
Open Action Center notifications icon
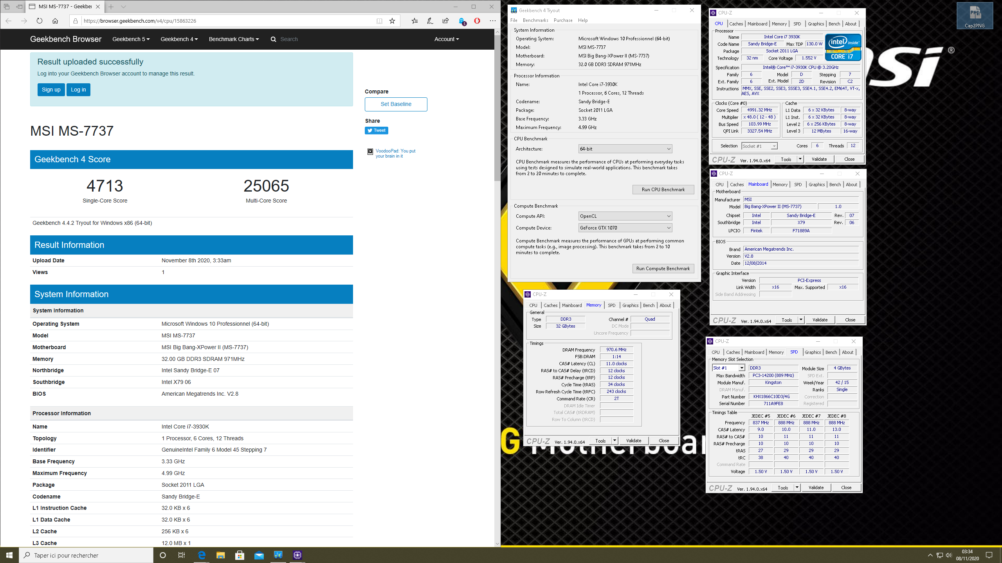(x=989, y=555)
